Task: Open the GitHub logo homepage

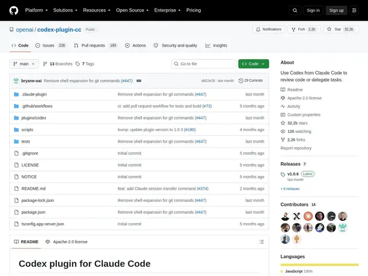Action: pyautogui.click(x=14, y=10)
